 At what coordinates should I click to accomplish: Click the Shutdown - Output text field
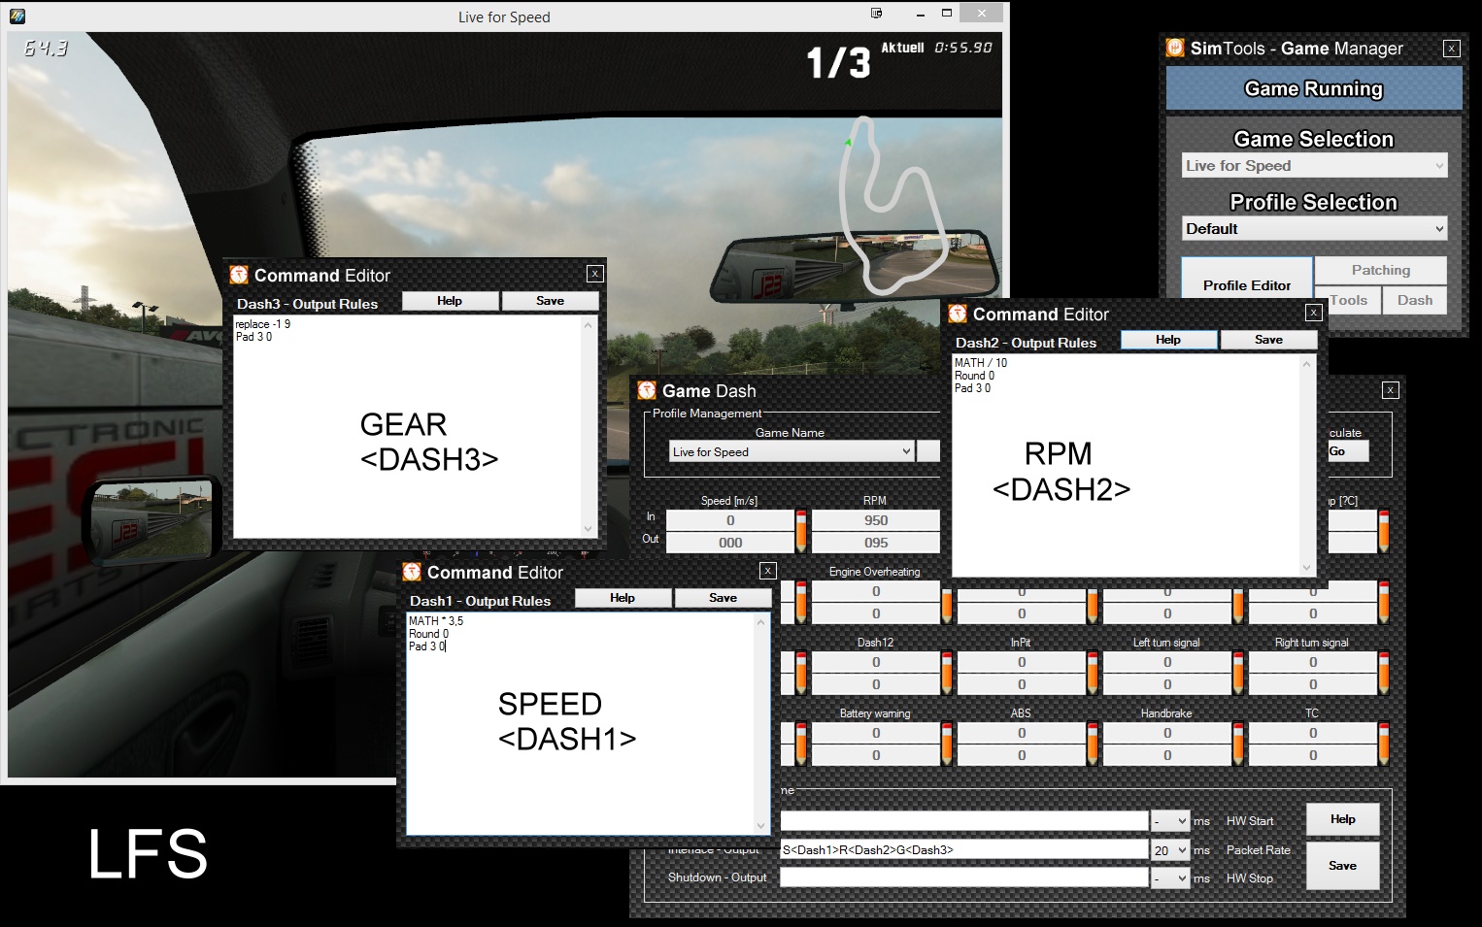click(x=964, y=878)
